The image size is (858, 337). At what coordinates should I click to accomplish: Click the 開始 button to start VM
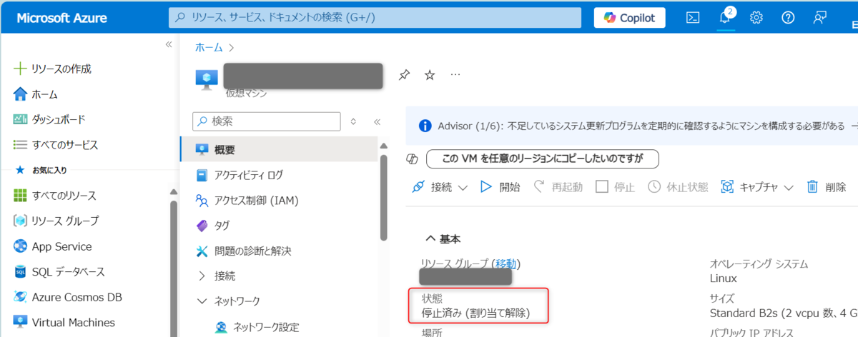click(x=500, y=187)
